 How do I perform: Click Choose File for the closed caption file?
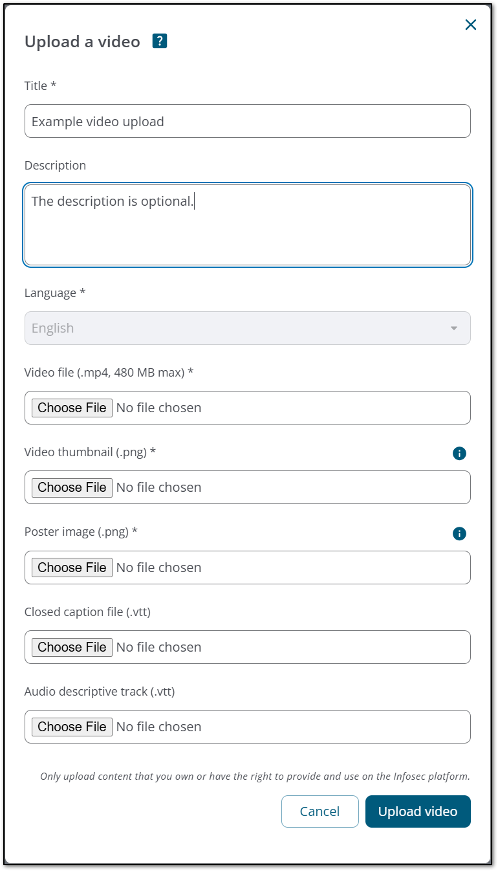pos(72,646)
